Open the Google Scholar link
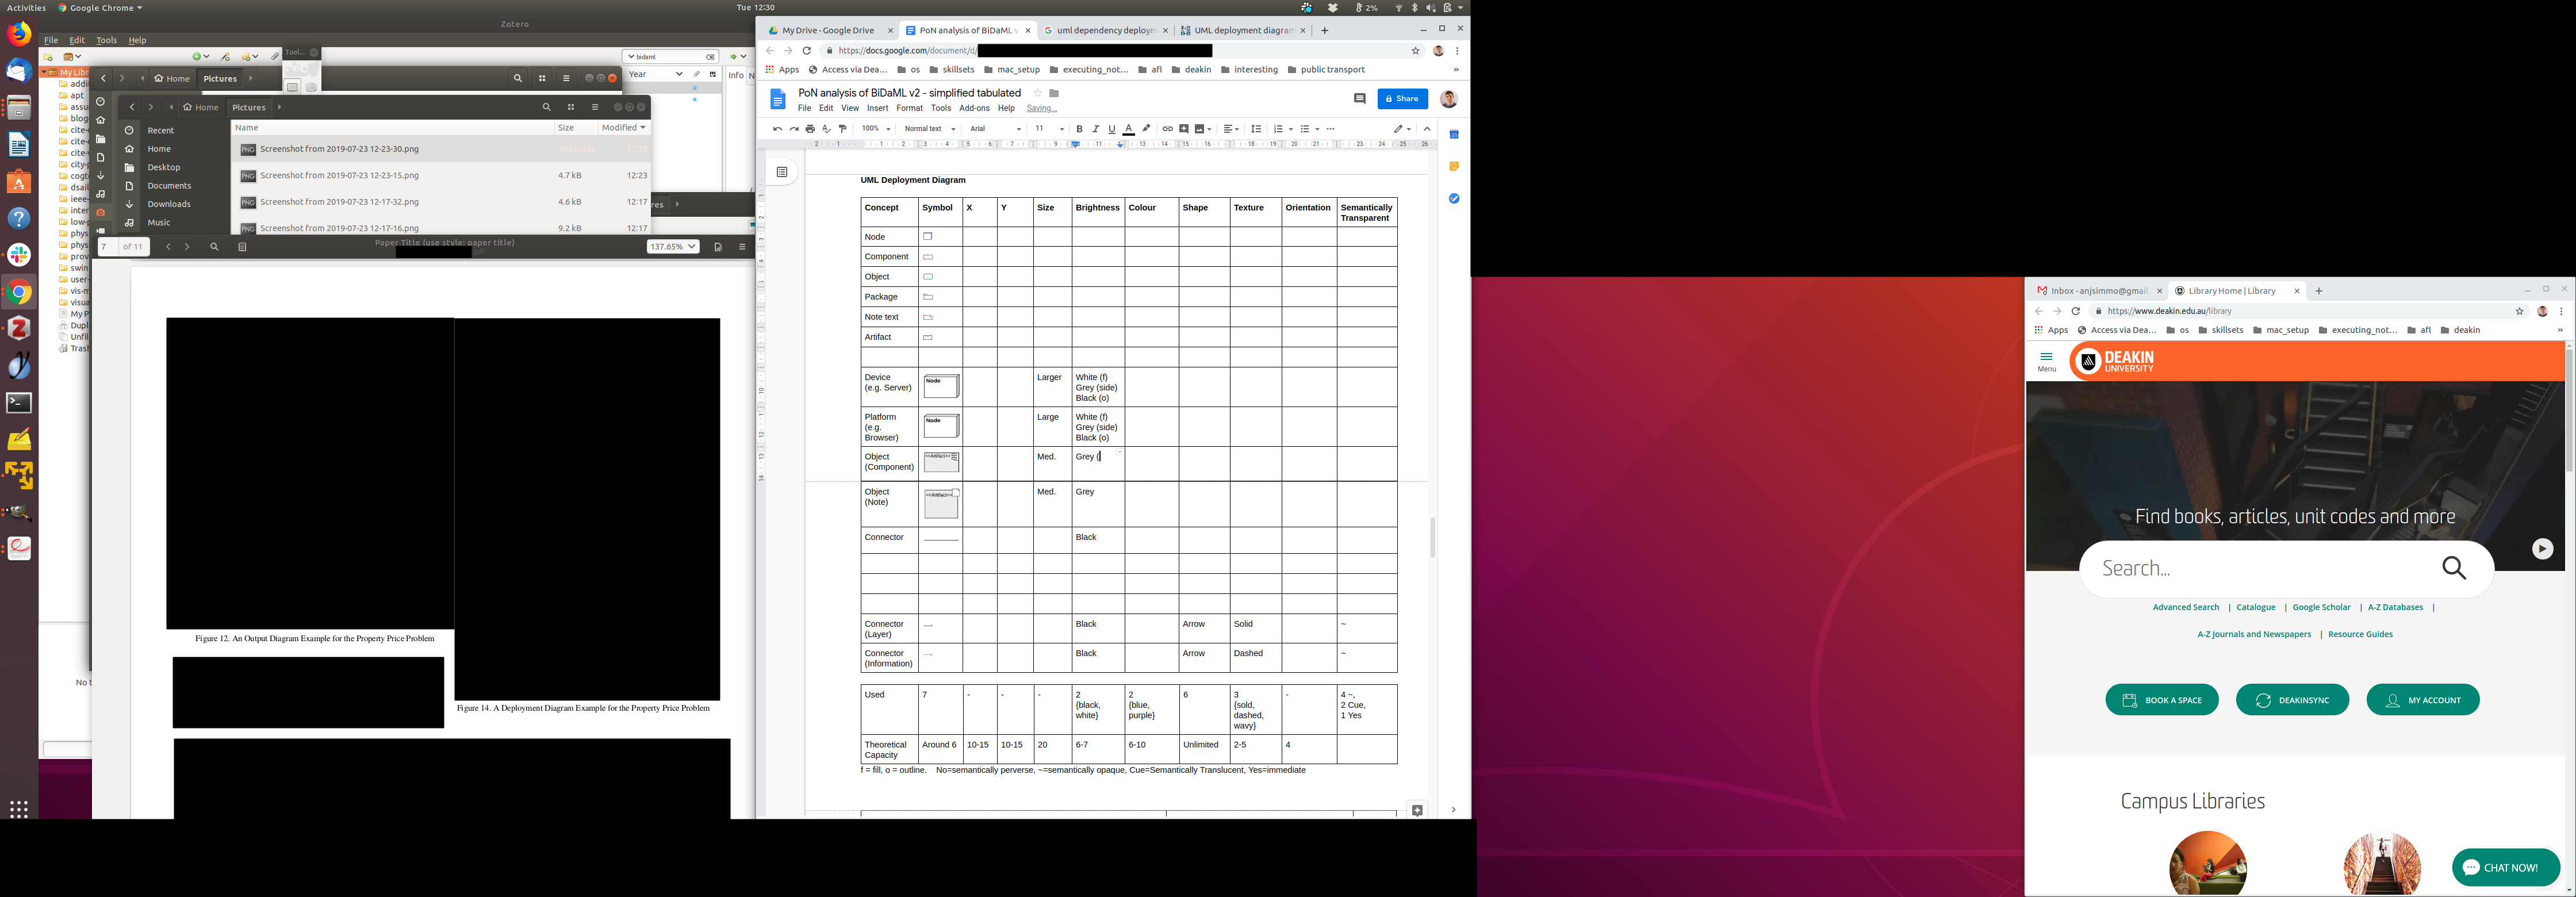This screenshot has height=897, width=2576. [2321, 607]
